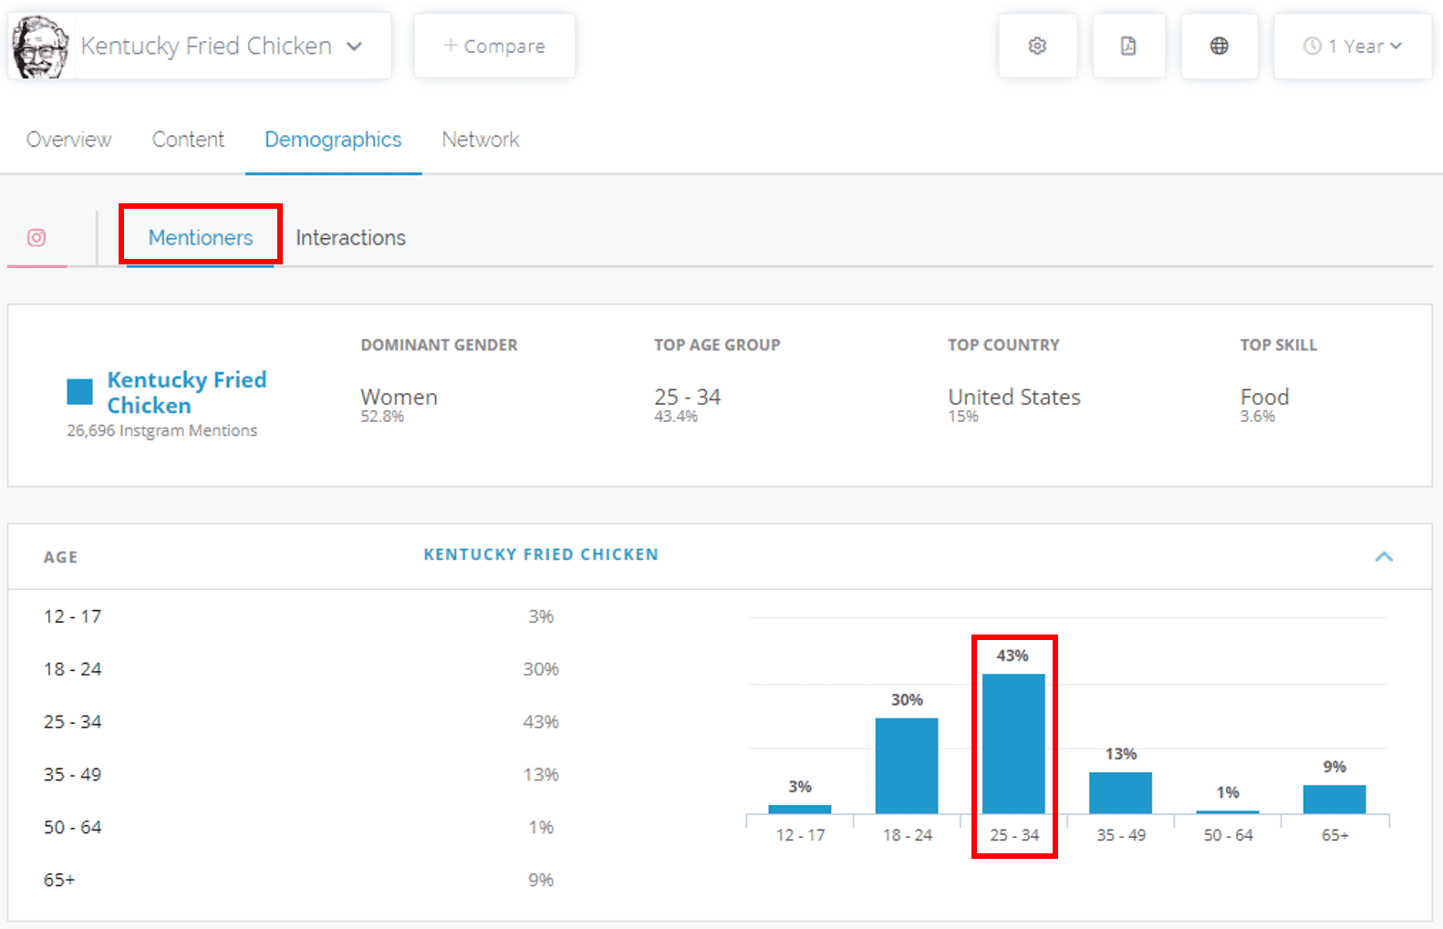Image resolution: width=1443 pixels, height=929 pixels.
Task: Collapse the Age section chevron
Action: (x=1384, y=556)
